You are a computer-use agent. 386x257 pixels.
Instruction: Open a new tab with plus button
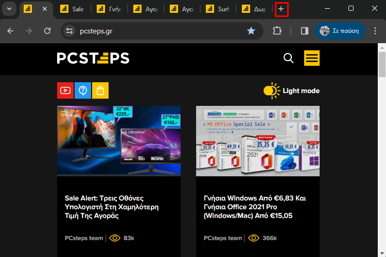(281, 9)
